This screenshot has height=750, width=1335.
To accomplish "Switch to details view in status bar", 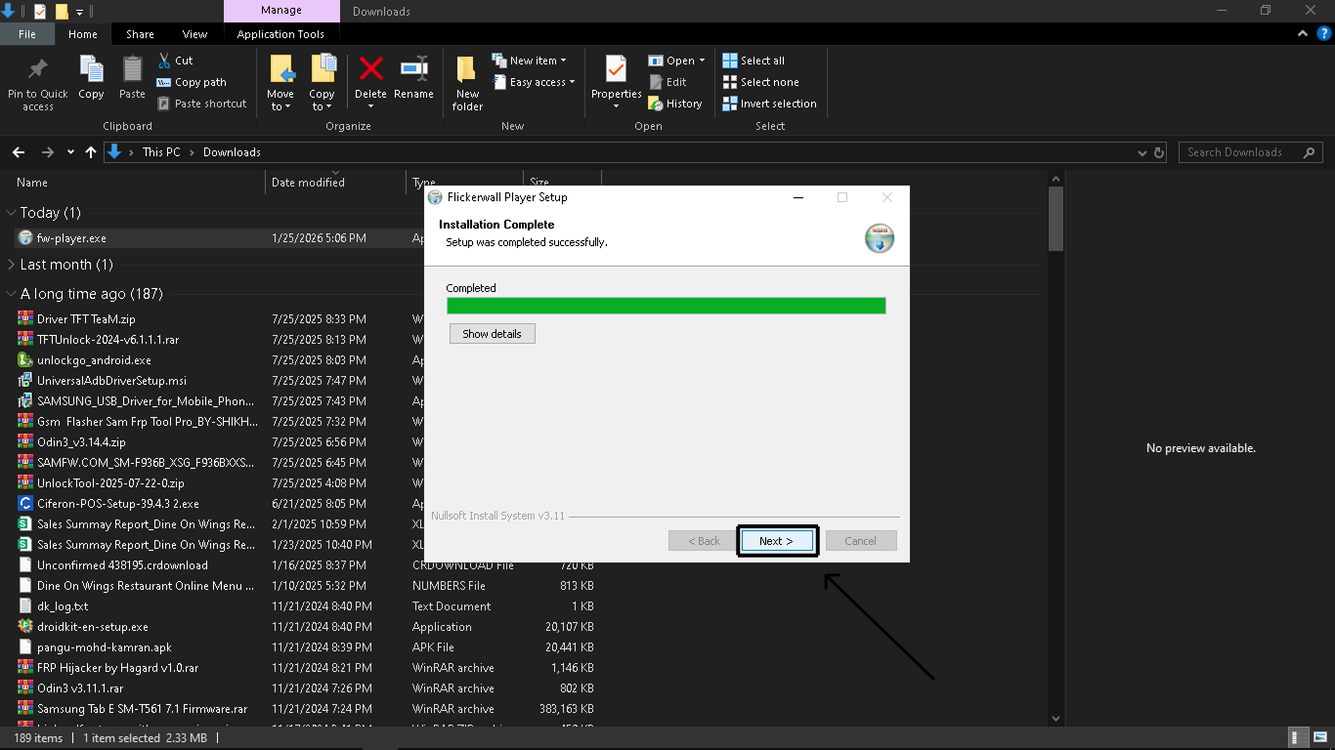I will 1298,738.
